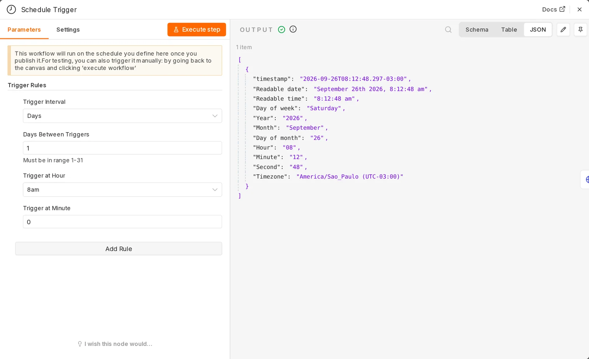Click the "Saturday" day of week value

pos(324,108)
